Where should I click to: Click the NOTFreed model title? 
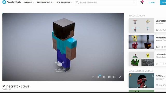(161, 76)
